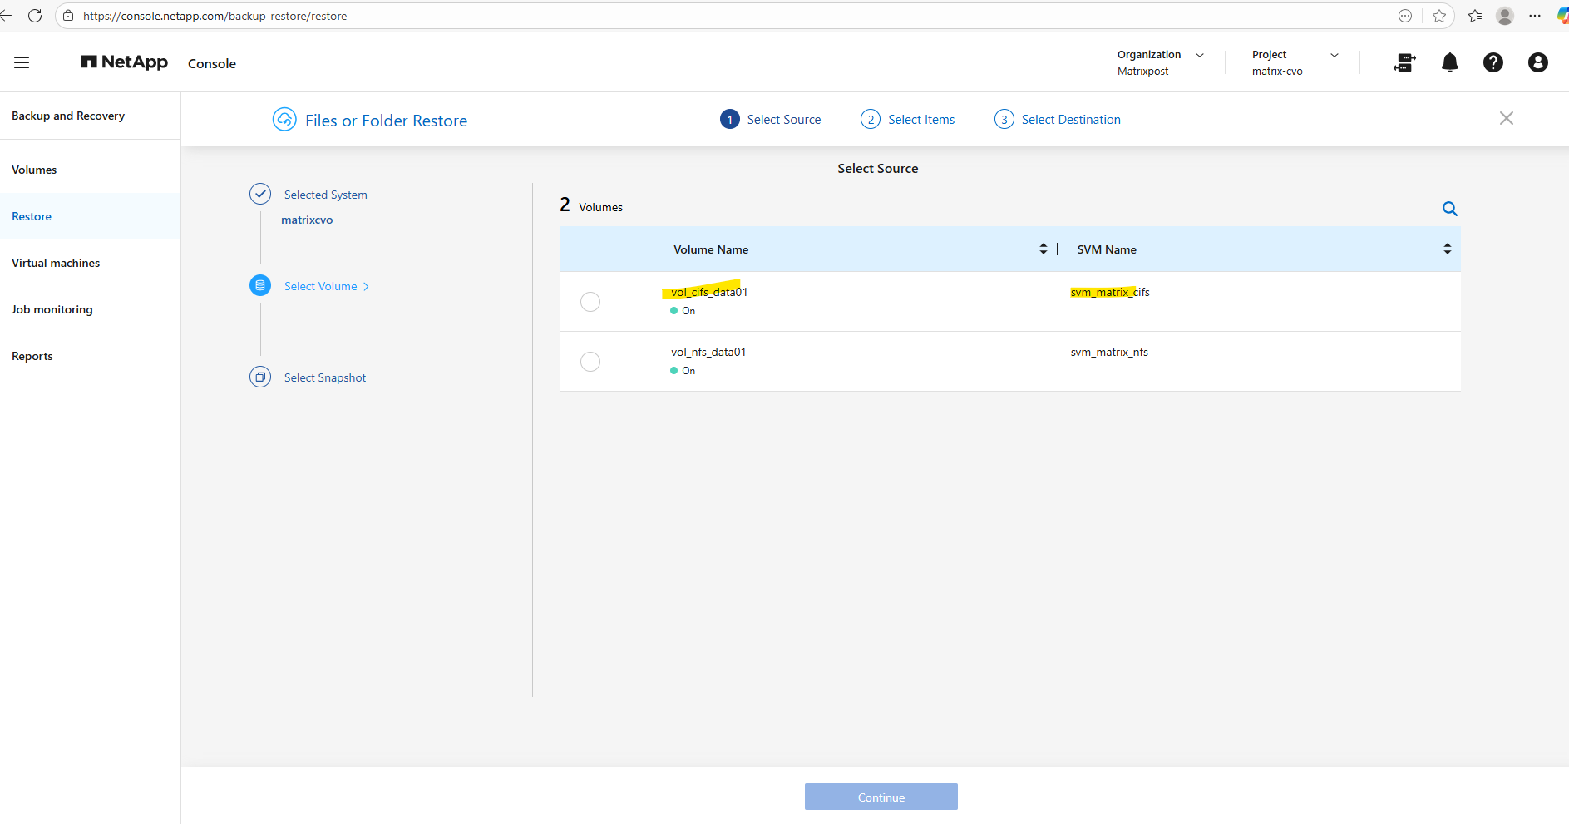
Task: Select the vol_nfs_data01 volume radio button
Action: (x=590, y=362)
